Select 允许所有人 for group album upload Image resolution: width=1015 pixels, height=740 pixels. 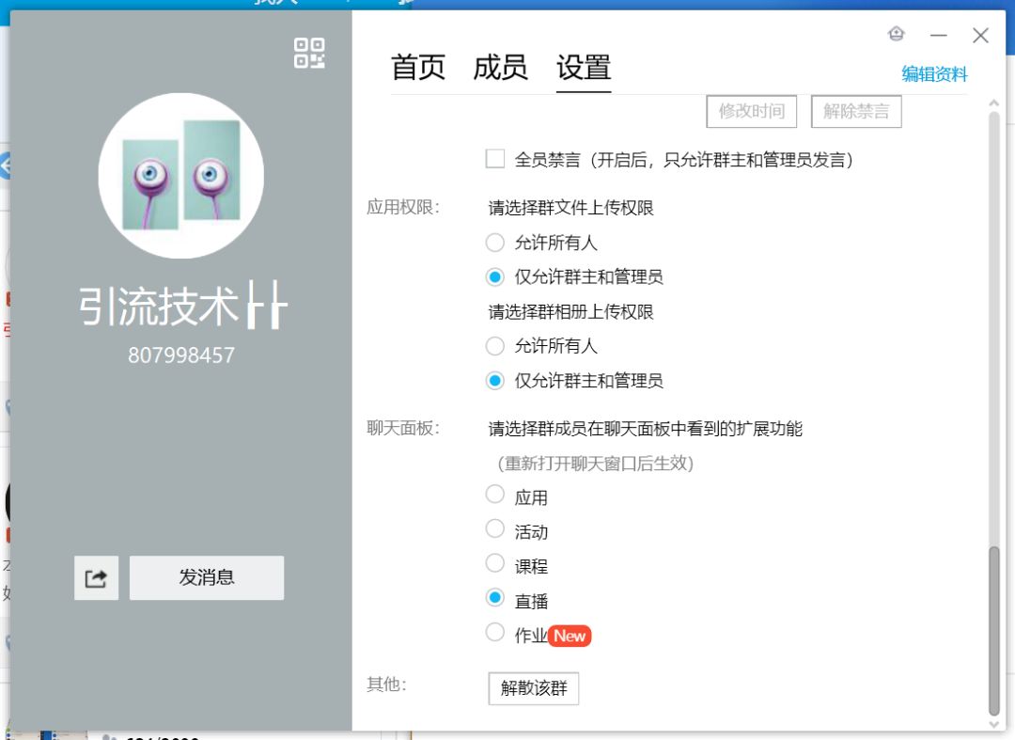pyautogui.click(x=495, y=346)
